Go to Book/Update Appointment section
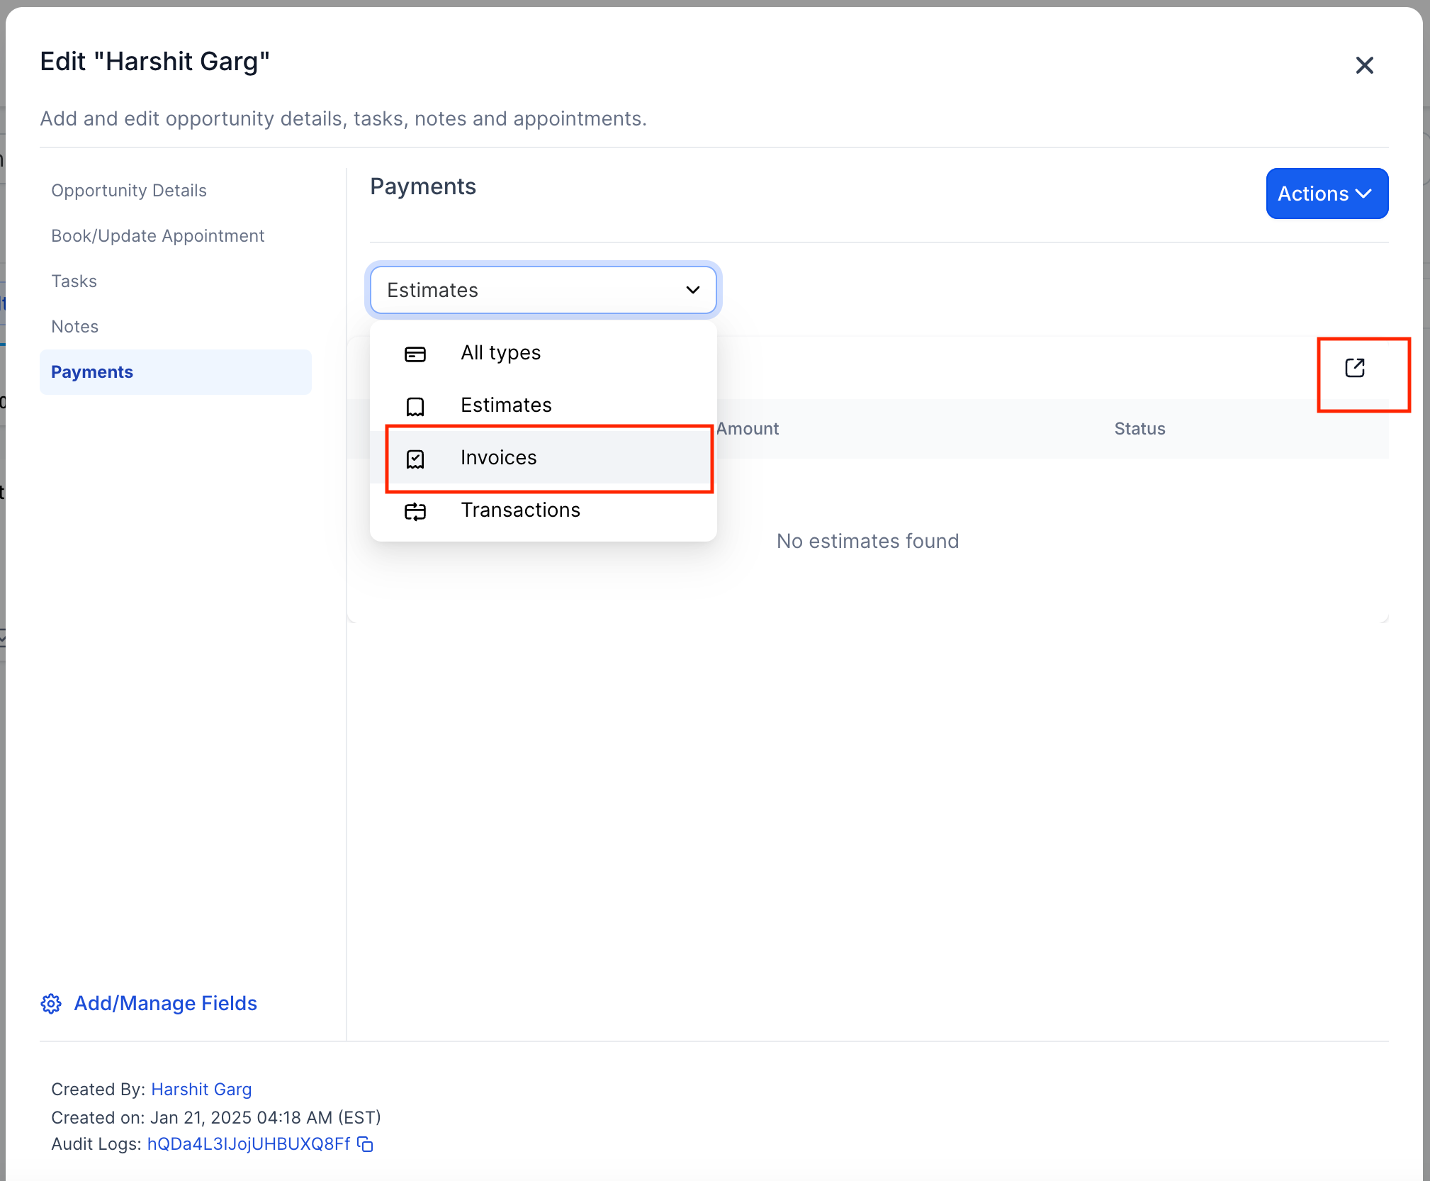Viewport: 1430px width, 1181px height. point(157,236)
